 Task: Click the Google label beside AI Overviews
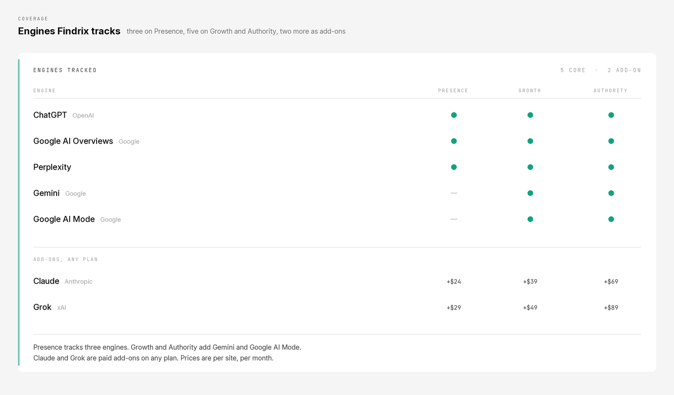pyautogui.click(x=129, y=141)
